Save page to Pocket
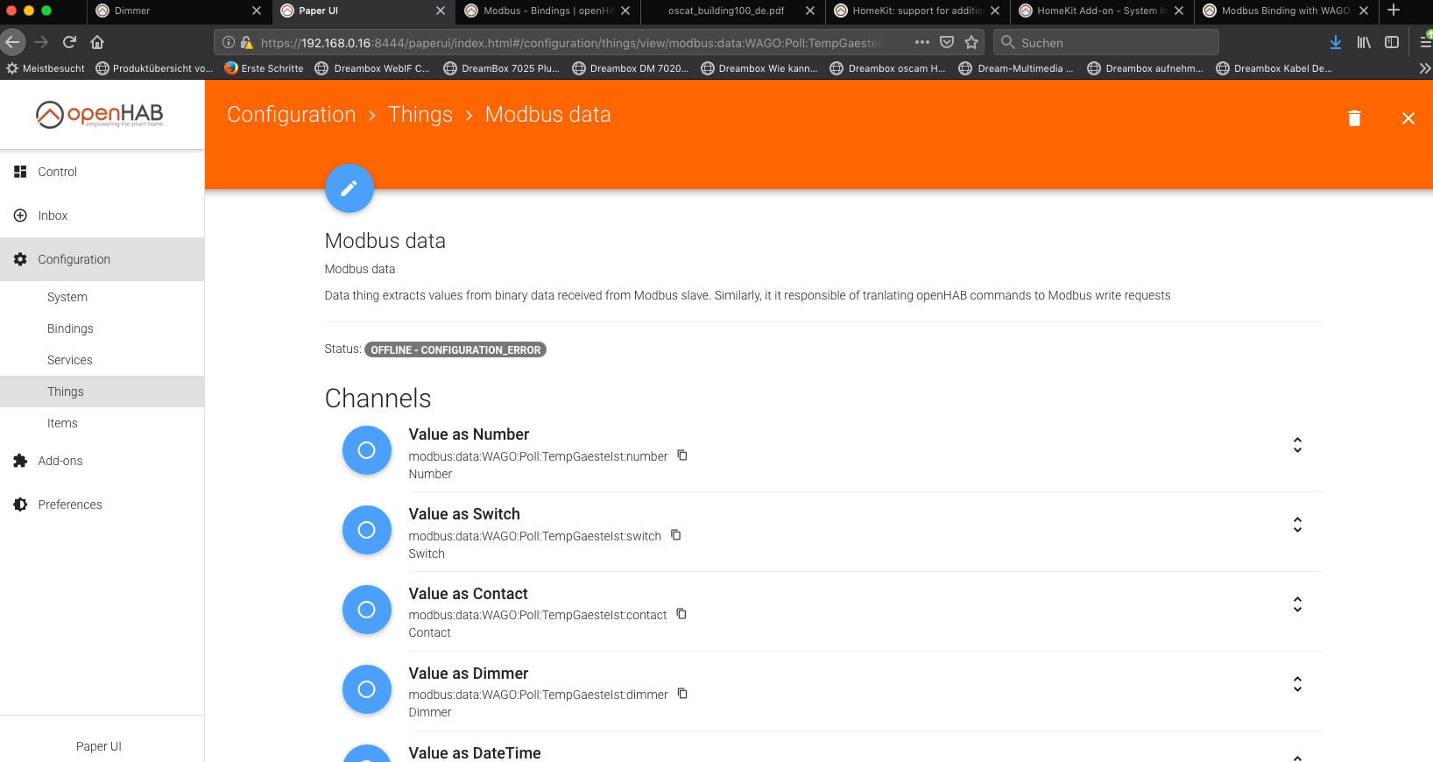Viewport: 1433px width, 762px height. (x=947, y=42)
